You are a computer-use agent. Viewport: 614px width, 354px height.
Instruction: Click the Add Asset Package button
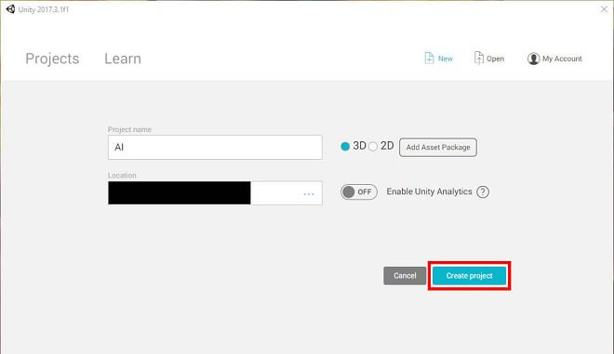(438, 147)
